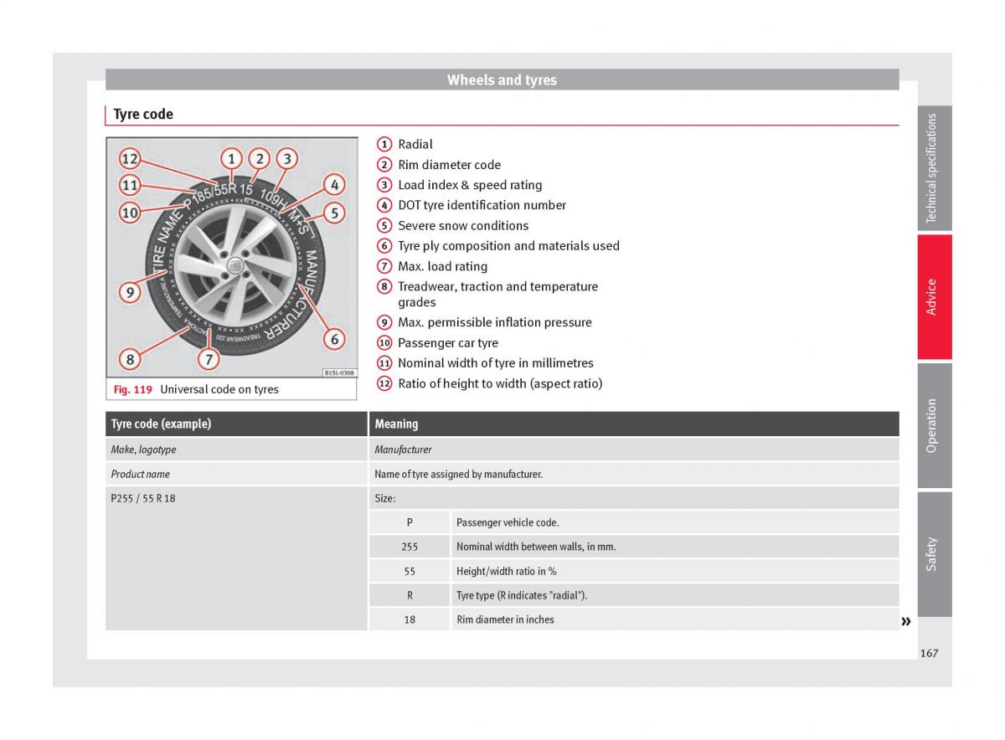Click the continuation double-arrow at table end
1005x740 pixels.
(905, 621)
